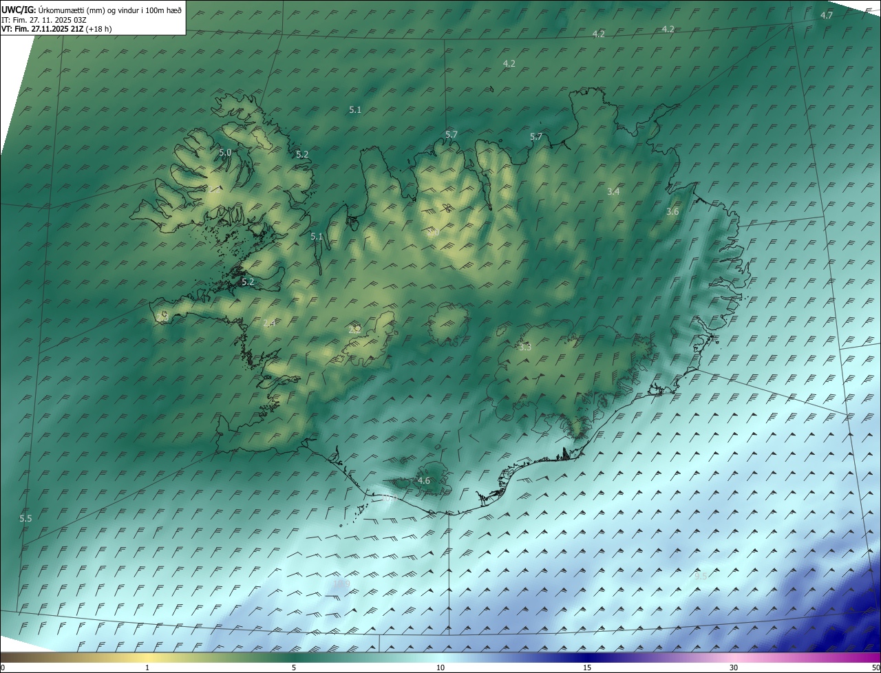Click the yellow segment of the legend color bar

click(147, 657)
